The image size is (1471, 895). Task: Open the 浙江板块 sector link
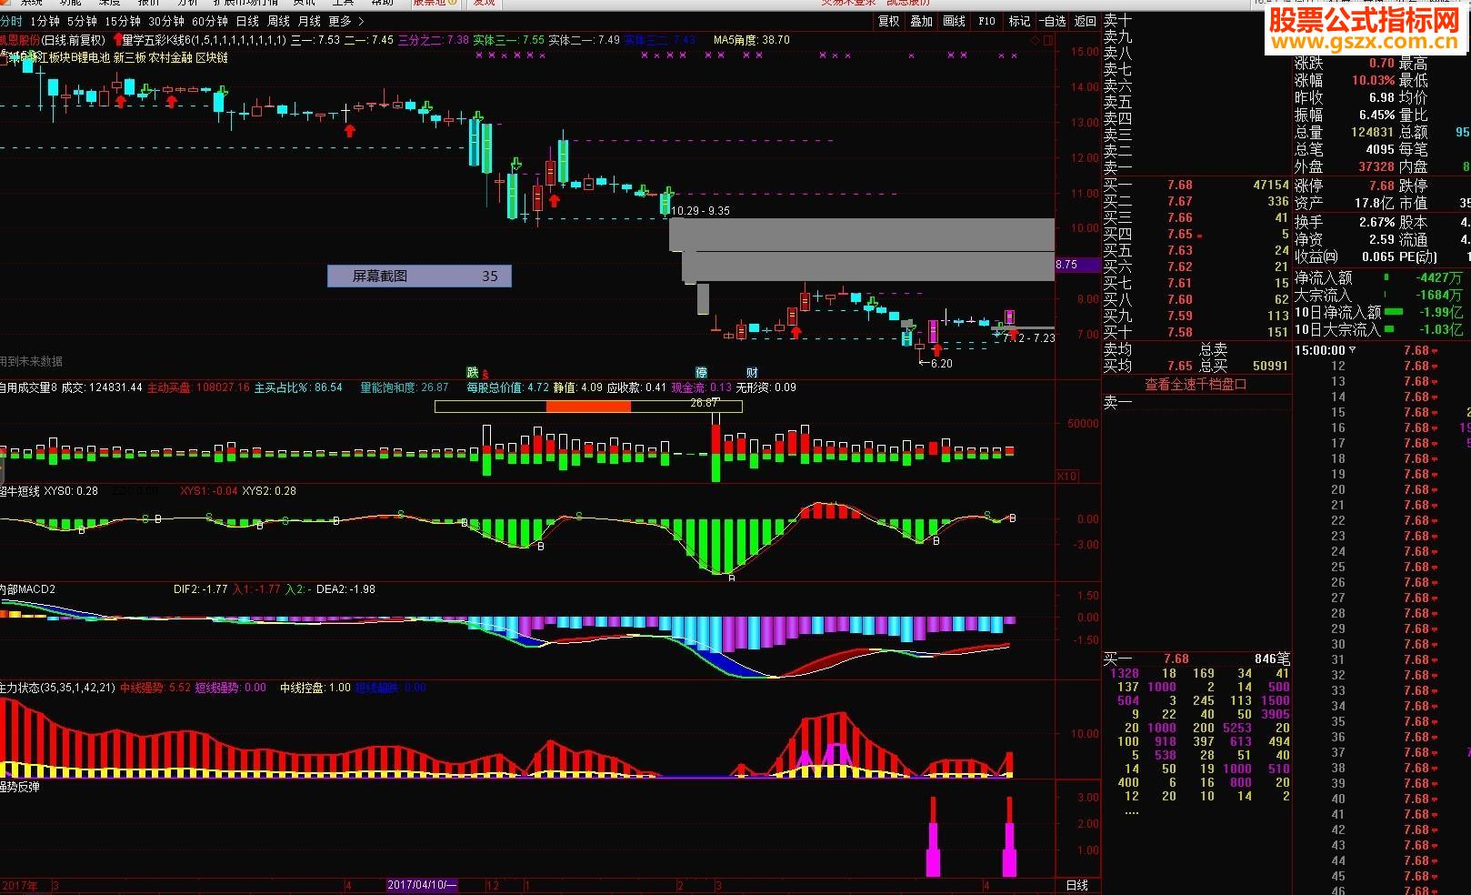[x=46, y=57]
